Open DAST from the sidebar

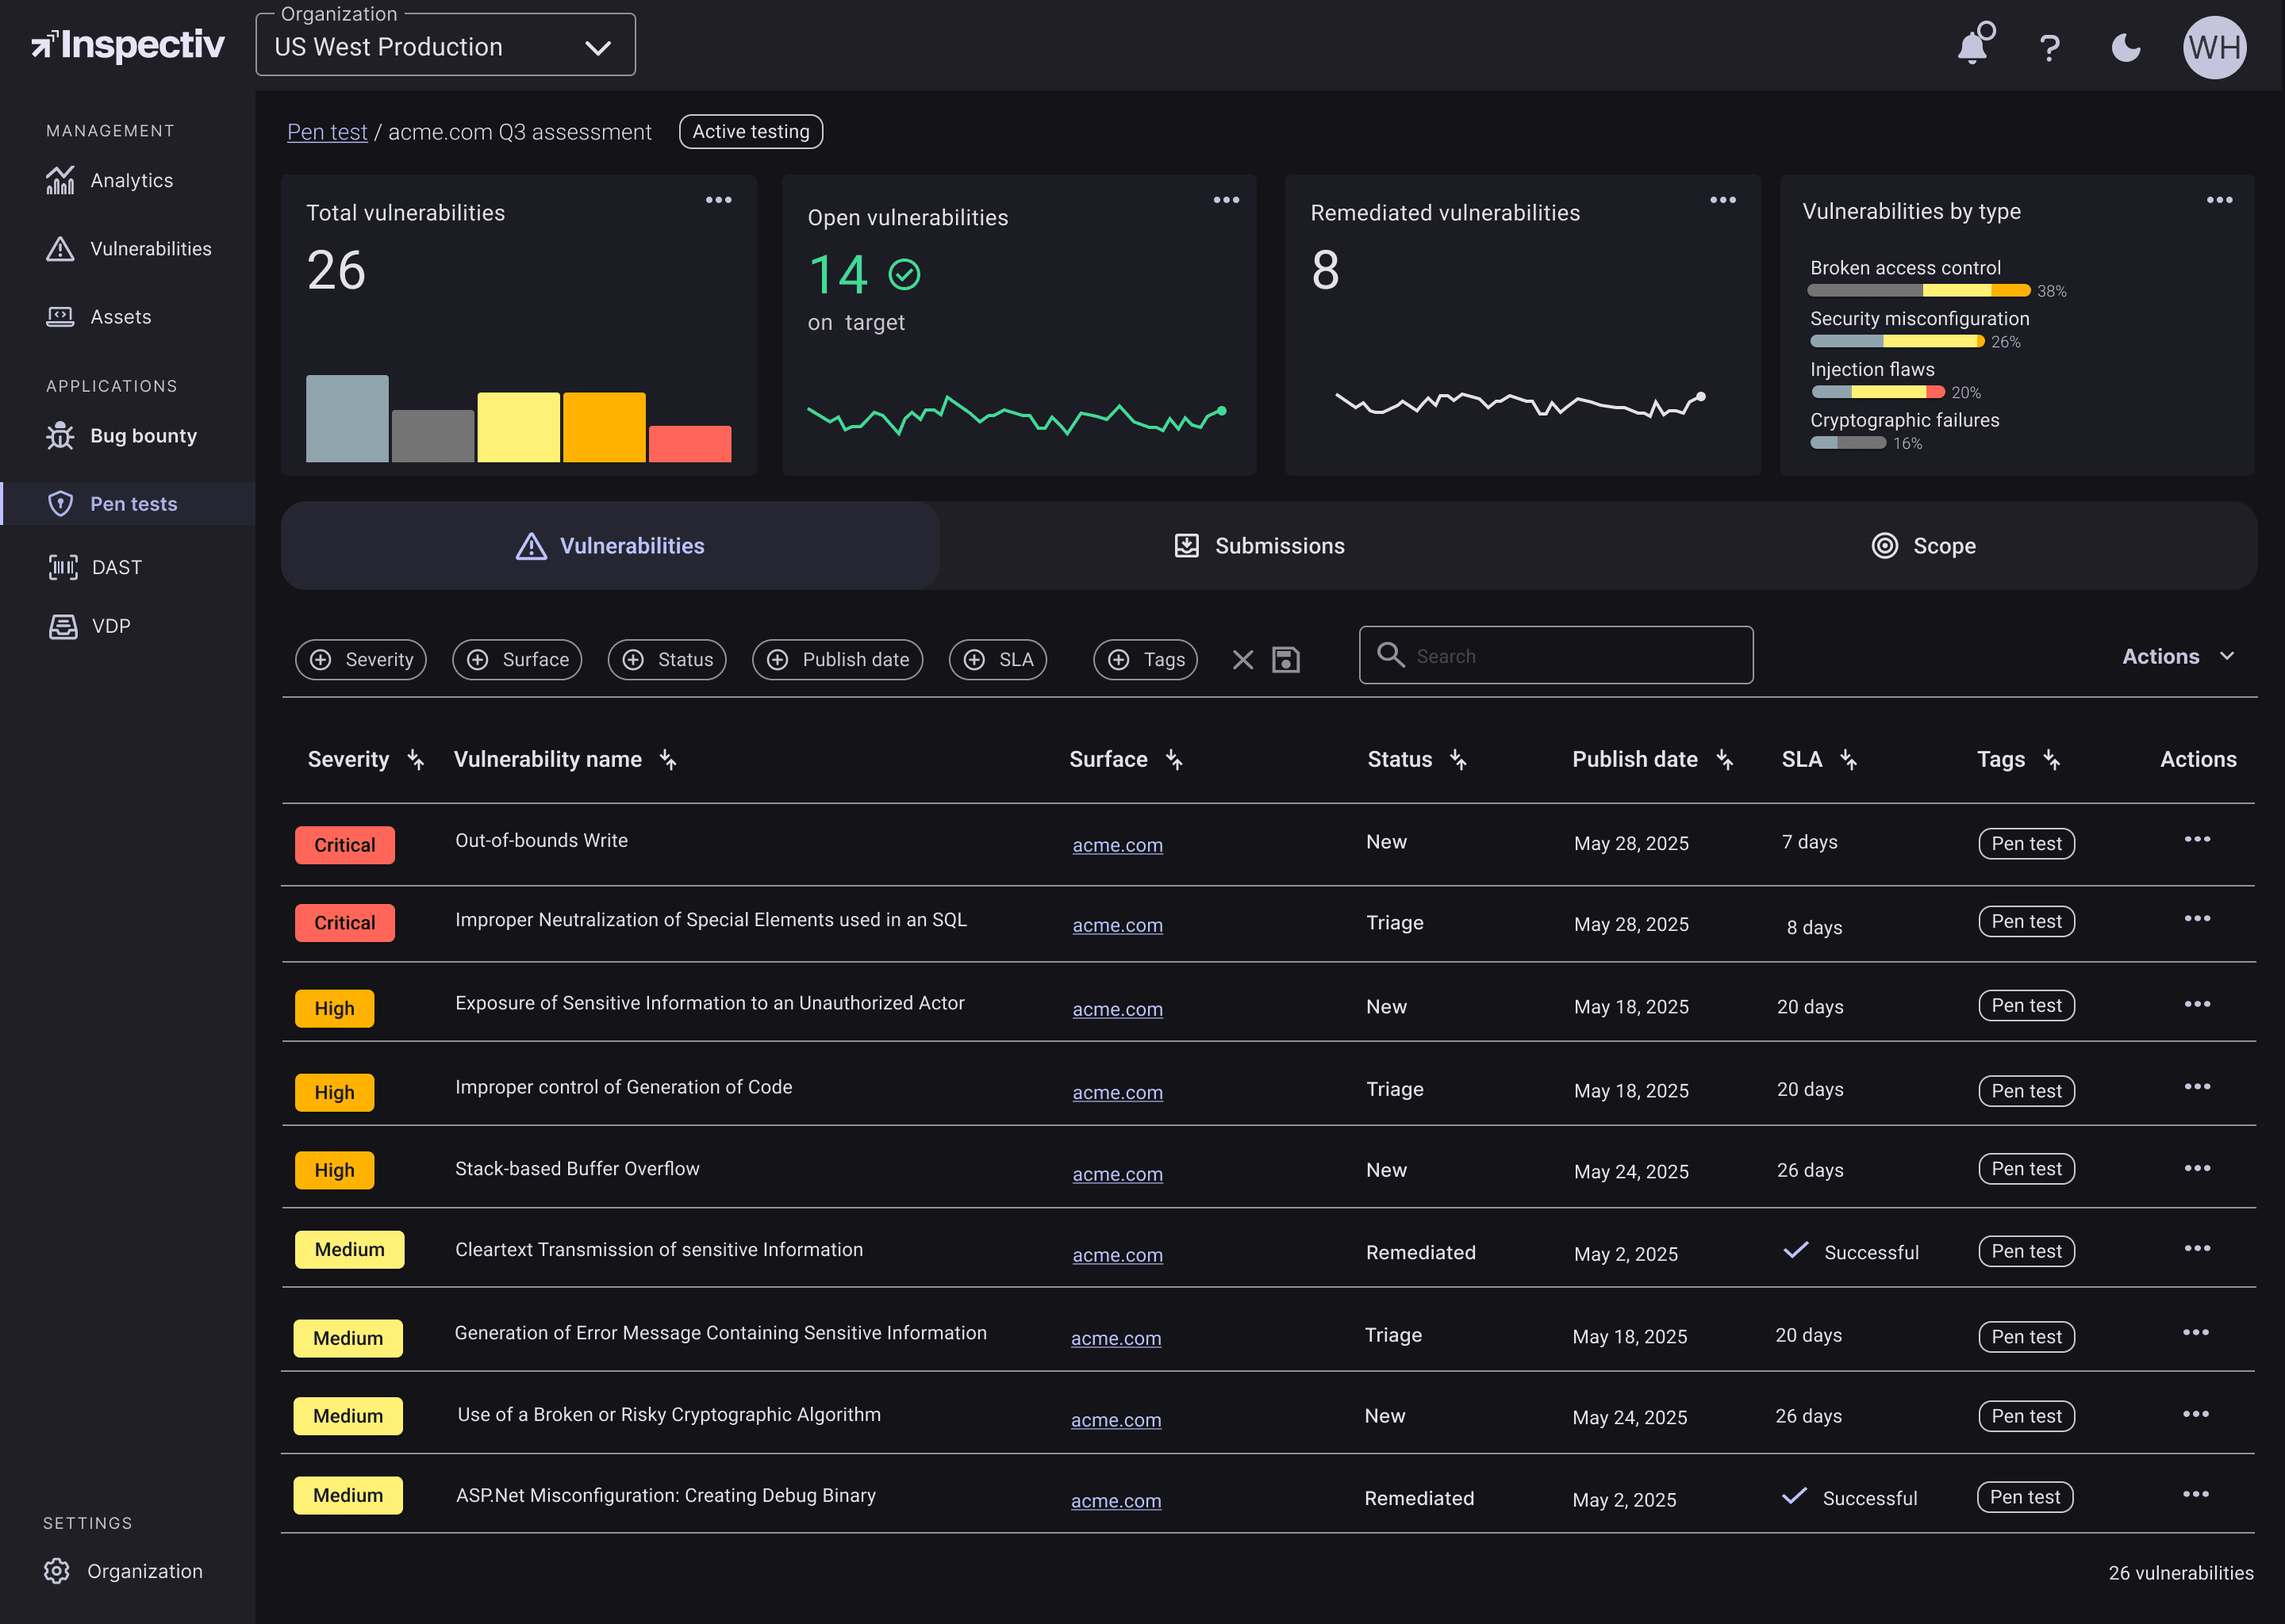[x=116, y=567]
